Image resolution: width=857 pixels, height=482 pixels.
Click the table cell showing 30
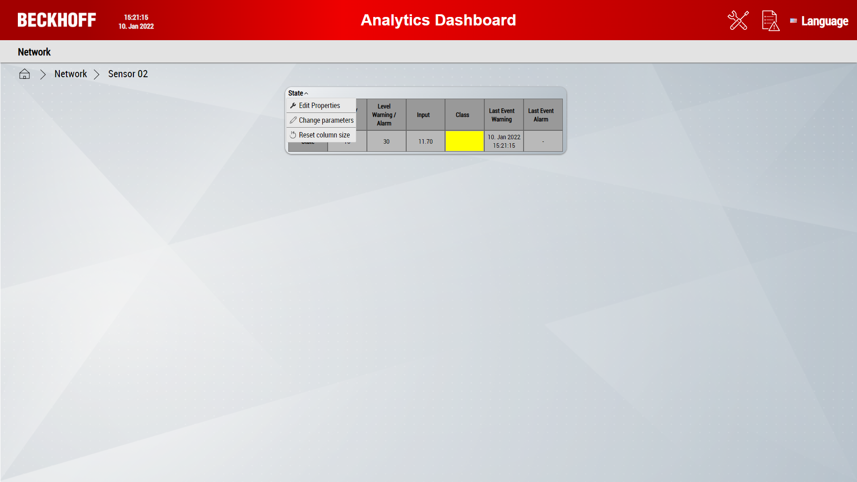(x=387, y=141)
